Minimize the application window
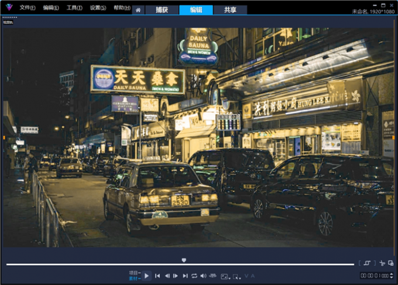Viewport: 398px width, 285px height. click(x=375, y=5)
